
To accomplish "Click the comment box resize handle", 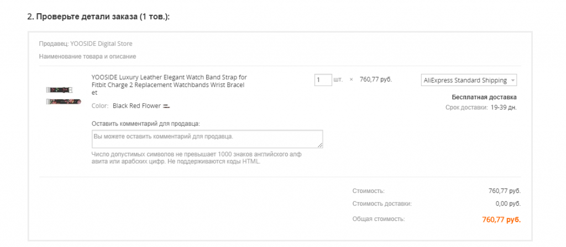I will (x=320, y=145).
